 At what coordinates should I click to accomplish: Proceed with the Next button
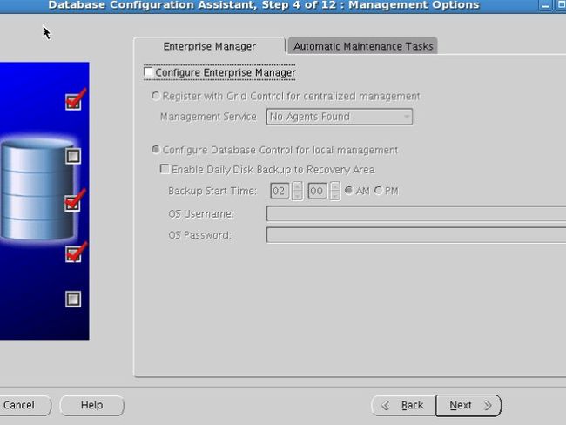[468, 405]
